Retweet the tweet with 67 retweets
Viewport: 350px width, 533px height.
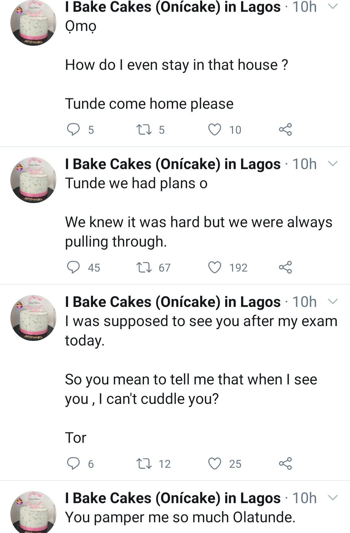click(x=144, y=267)
